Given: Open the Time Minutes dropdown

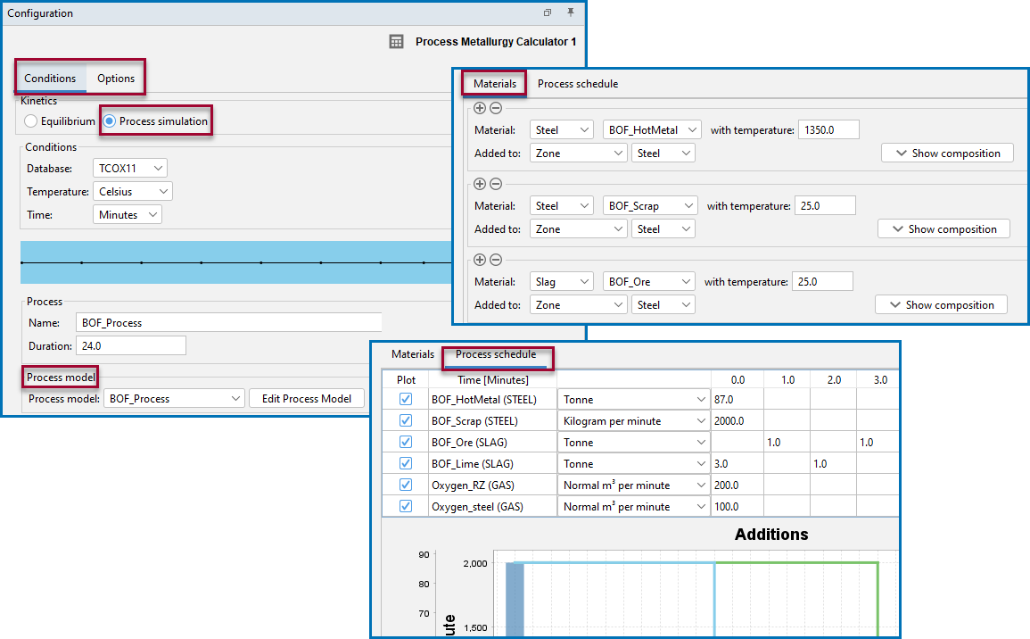Looking at the screenshot, I should pyautogui.click(x=128, y=214).
